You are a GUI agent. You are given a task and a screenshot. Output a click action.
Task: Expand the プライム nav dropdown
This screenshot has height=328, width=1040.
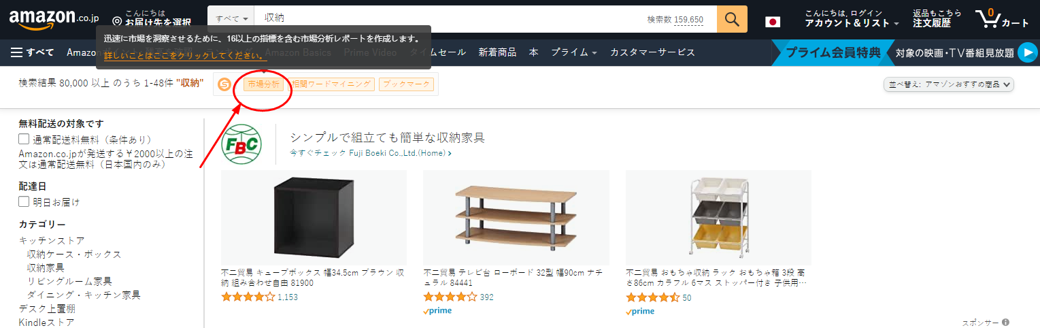click(574, 52)
